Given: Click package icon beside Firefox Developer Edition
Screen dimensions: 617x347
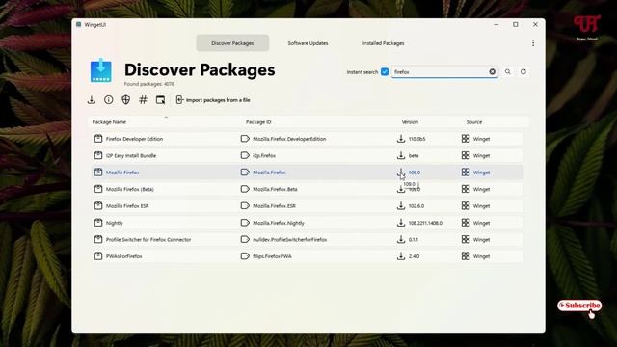Looking at the screenshot, I should [98, 139].
